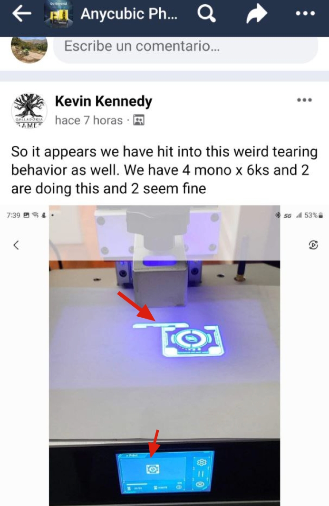The height and width of the screenshot is (506, 329).
Task: Tap own profile picture beside comment box
Action: click(29, 49)
